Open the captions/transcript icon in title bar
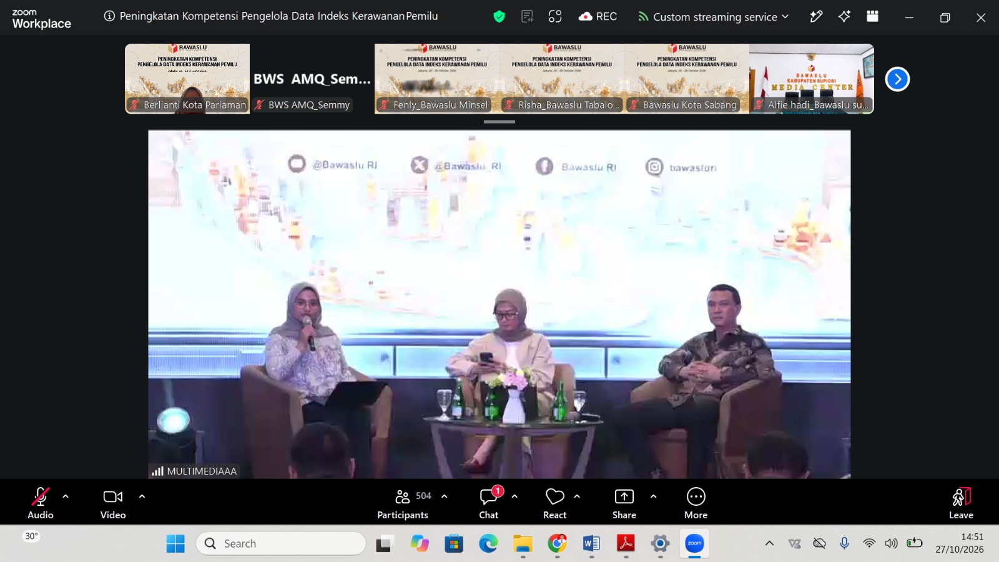This screenshot has height=562, width=999. tap(527, 17)
